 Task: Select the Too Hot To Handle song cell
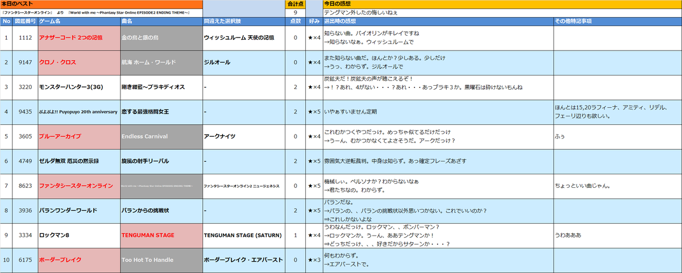(161, 260)
